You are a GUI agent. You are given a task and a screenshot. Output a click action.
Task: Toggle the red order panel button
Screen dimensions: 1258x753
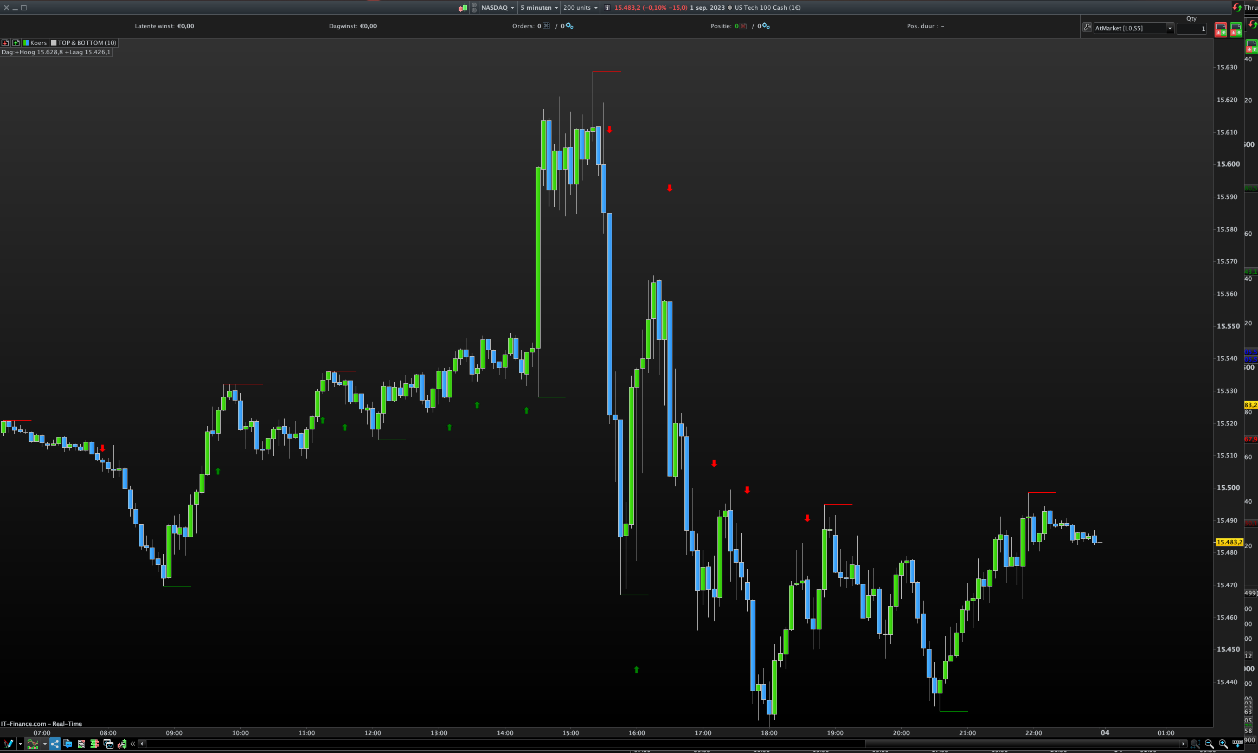point(1221,30)
